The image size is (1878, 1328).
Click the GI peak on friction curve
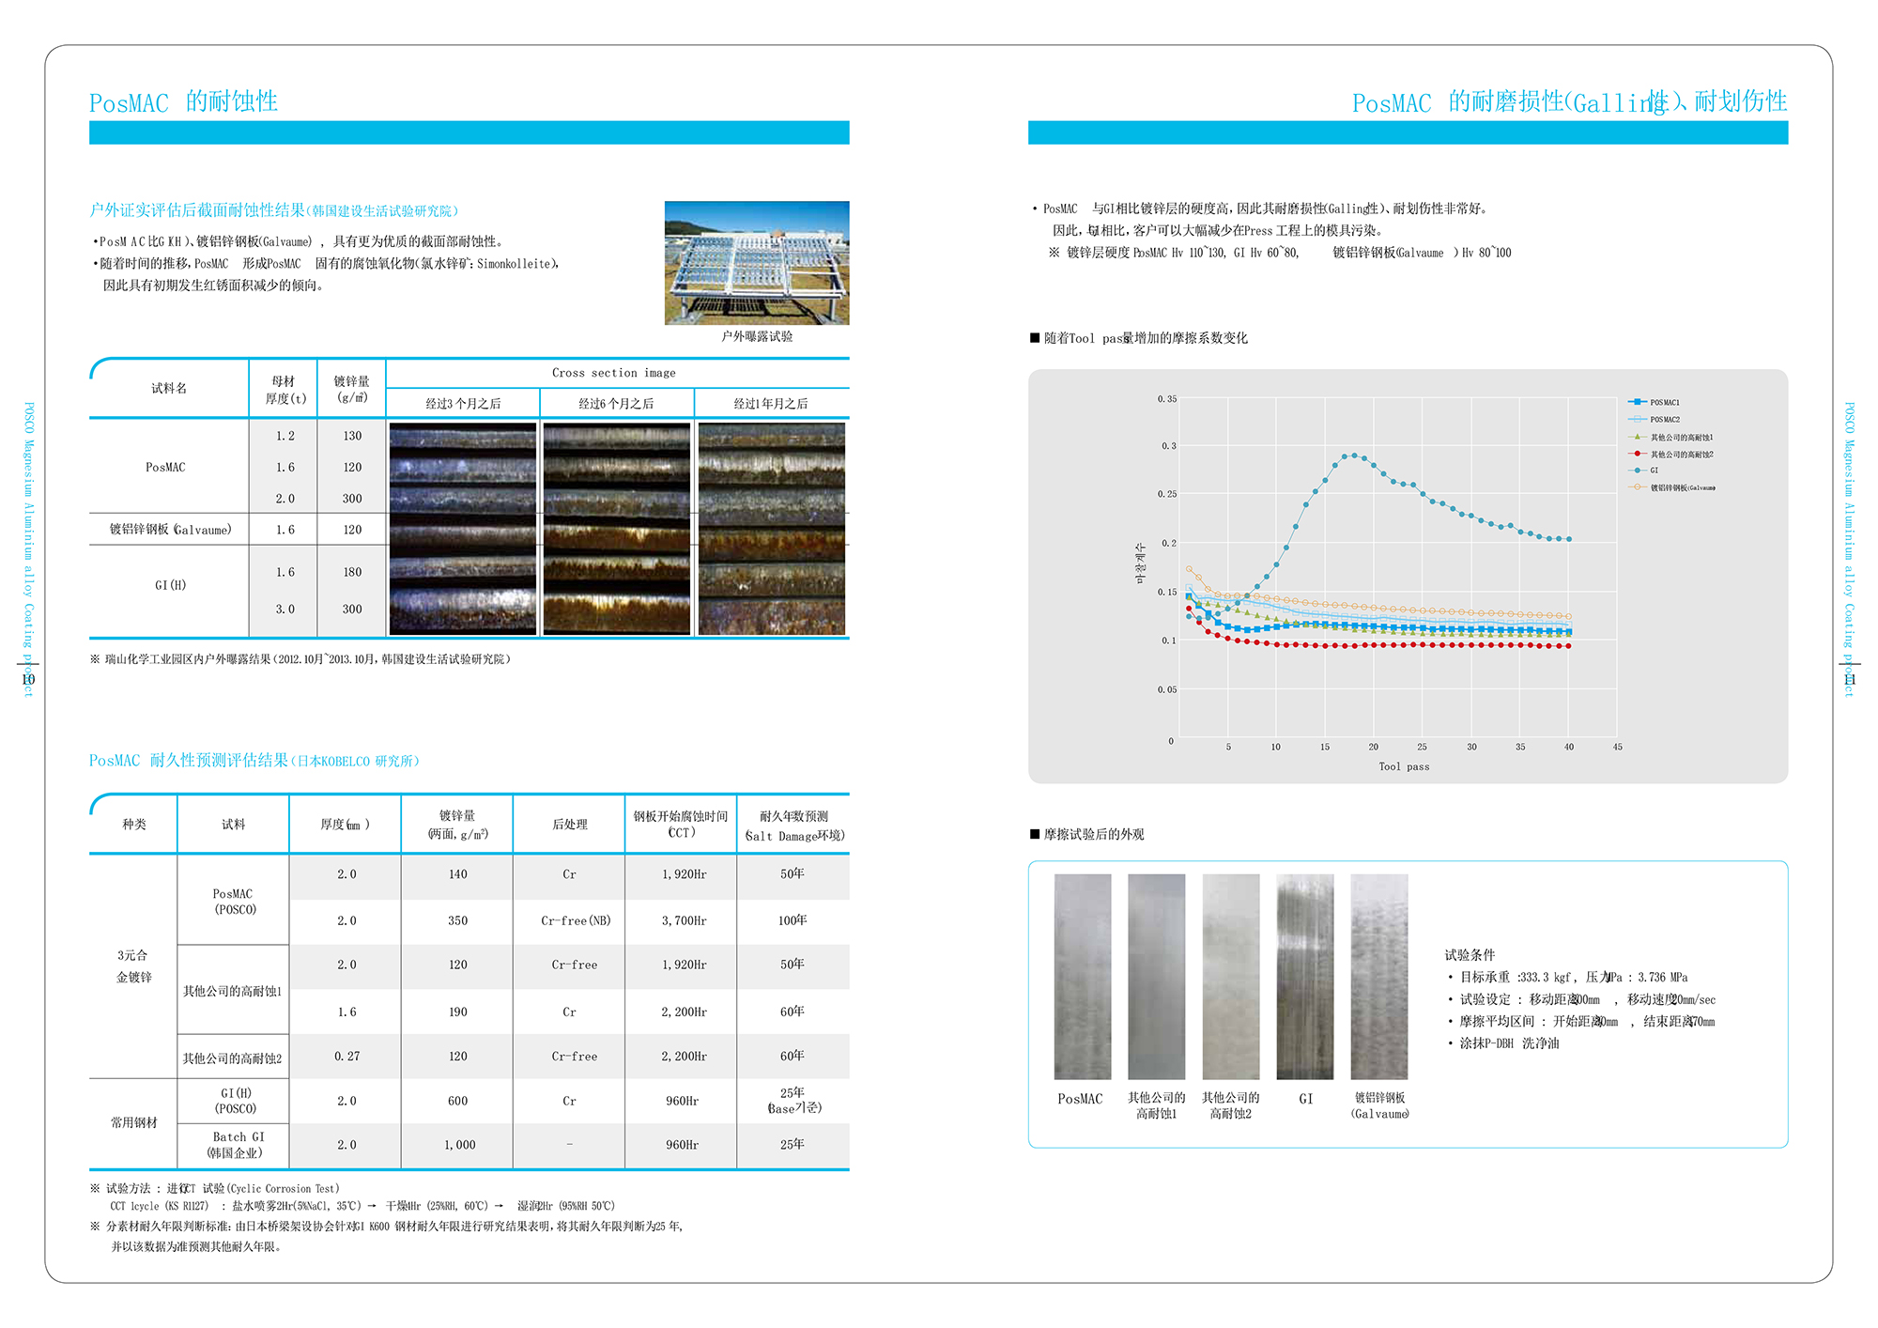coord(1352,455)
